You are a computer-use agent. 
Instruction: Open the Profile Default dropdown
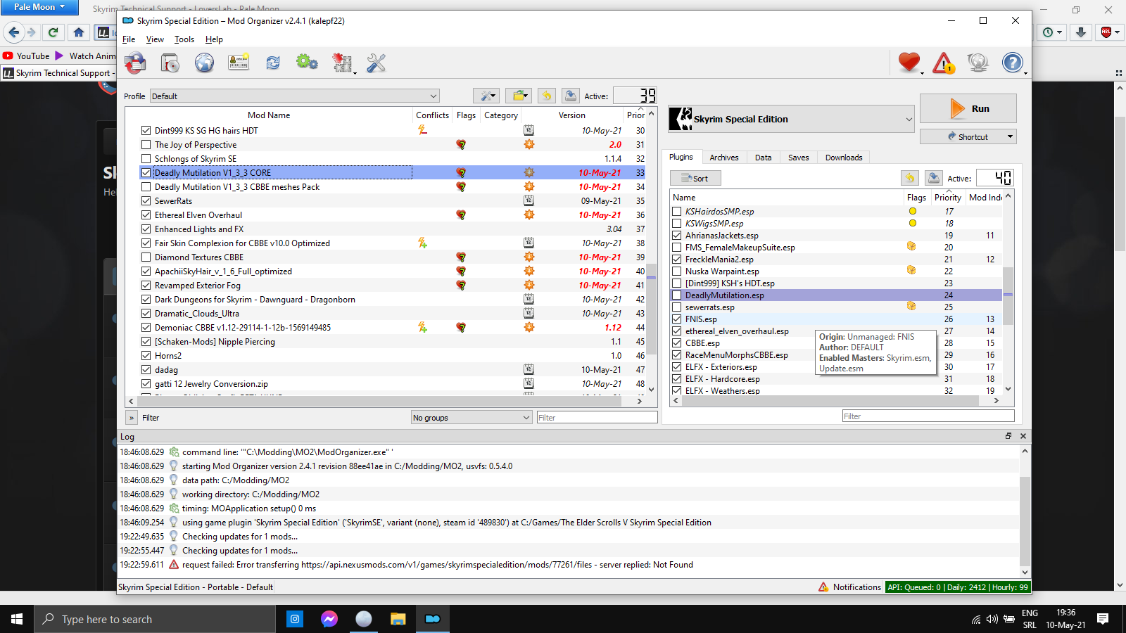tap(294, 96)
